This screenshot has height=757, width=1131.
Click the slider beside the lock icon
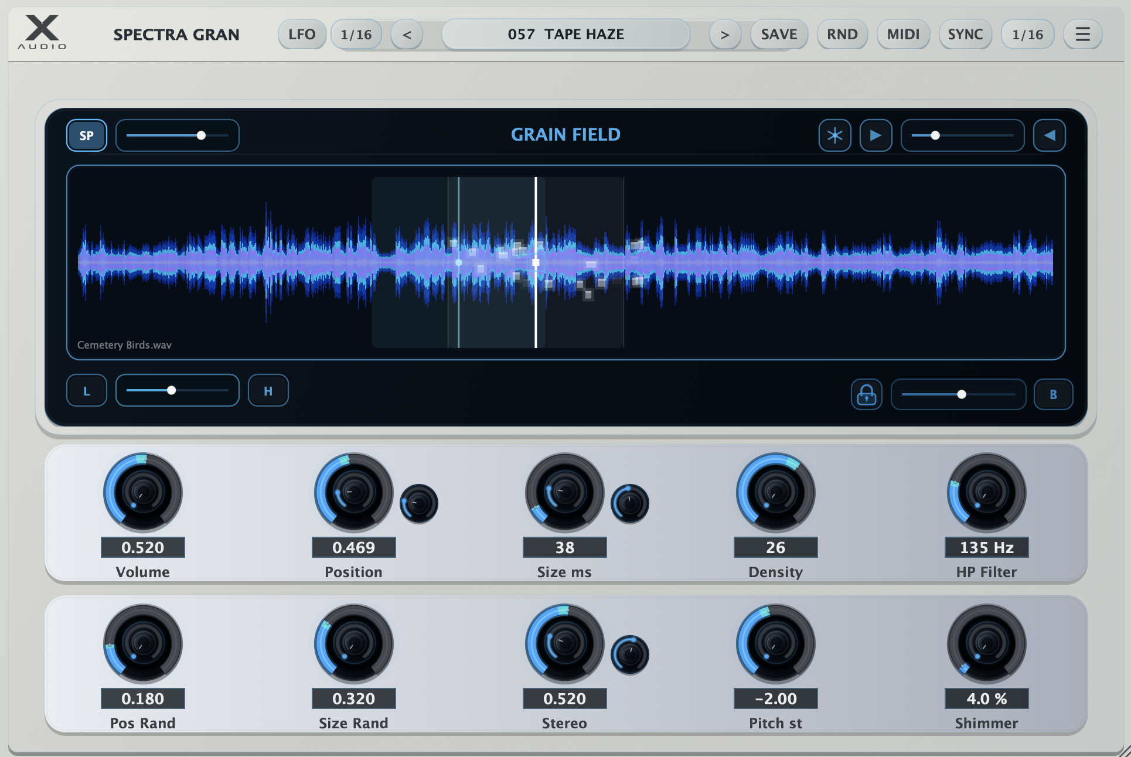pyautogui.click(x=958, y=394)
